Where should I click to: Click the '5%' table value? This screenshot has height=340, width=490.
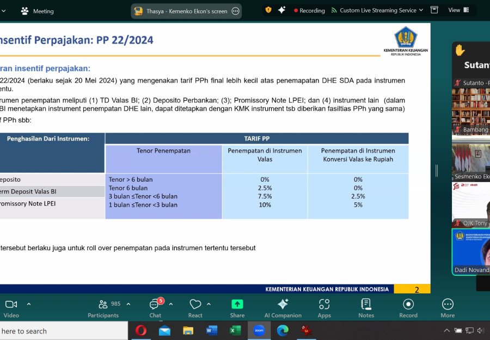[x=358, y=205]
